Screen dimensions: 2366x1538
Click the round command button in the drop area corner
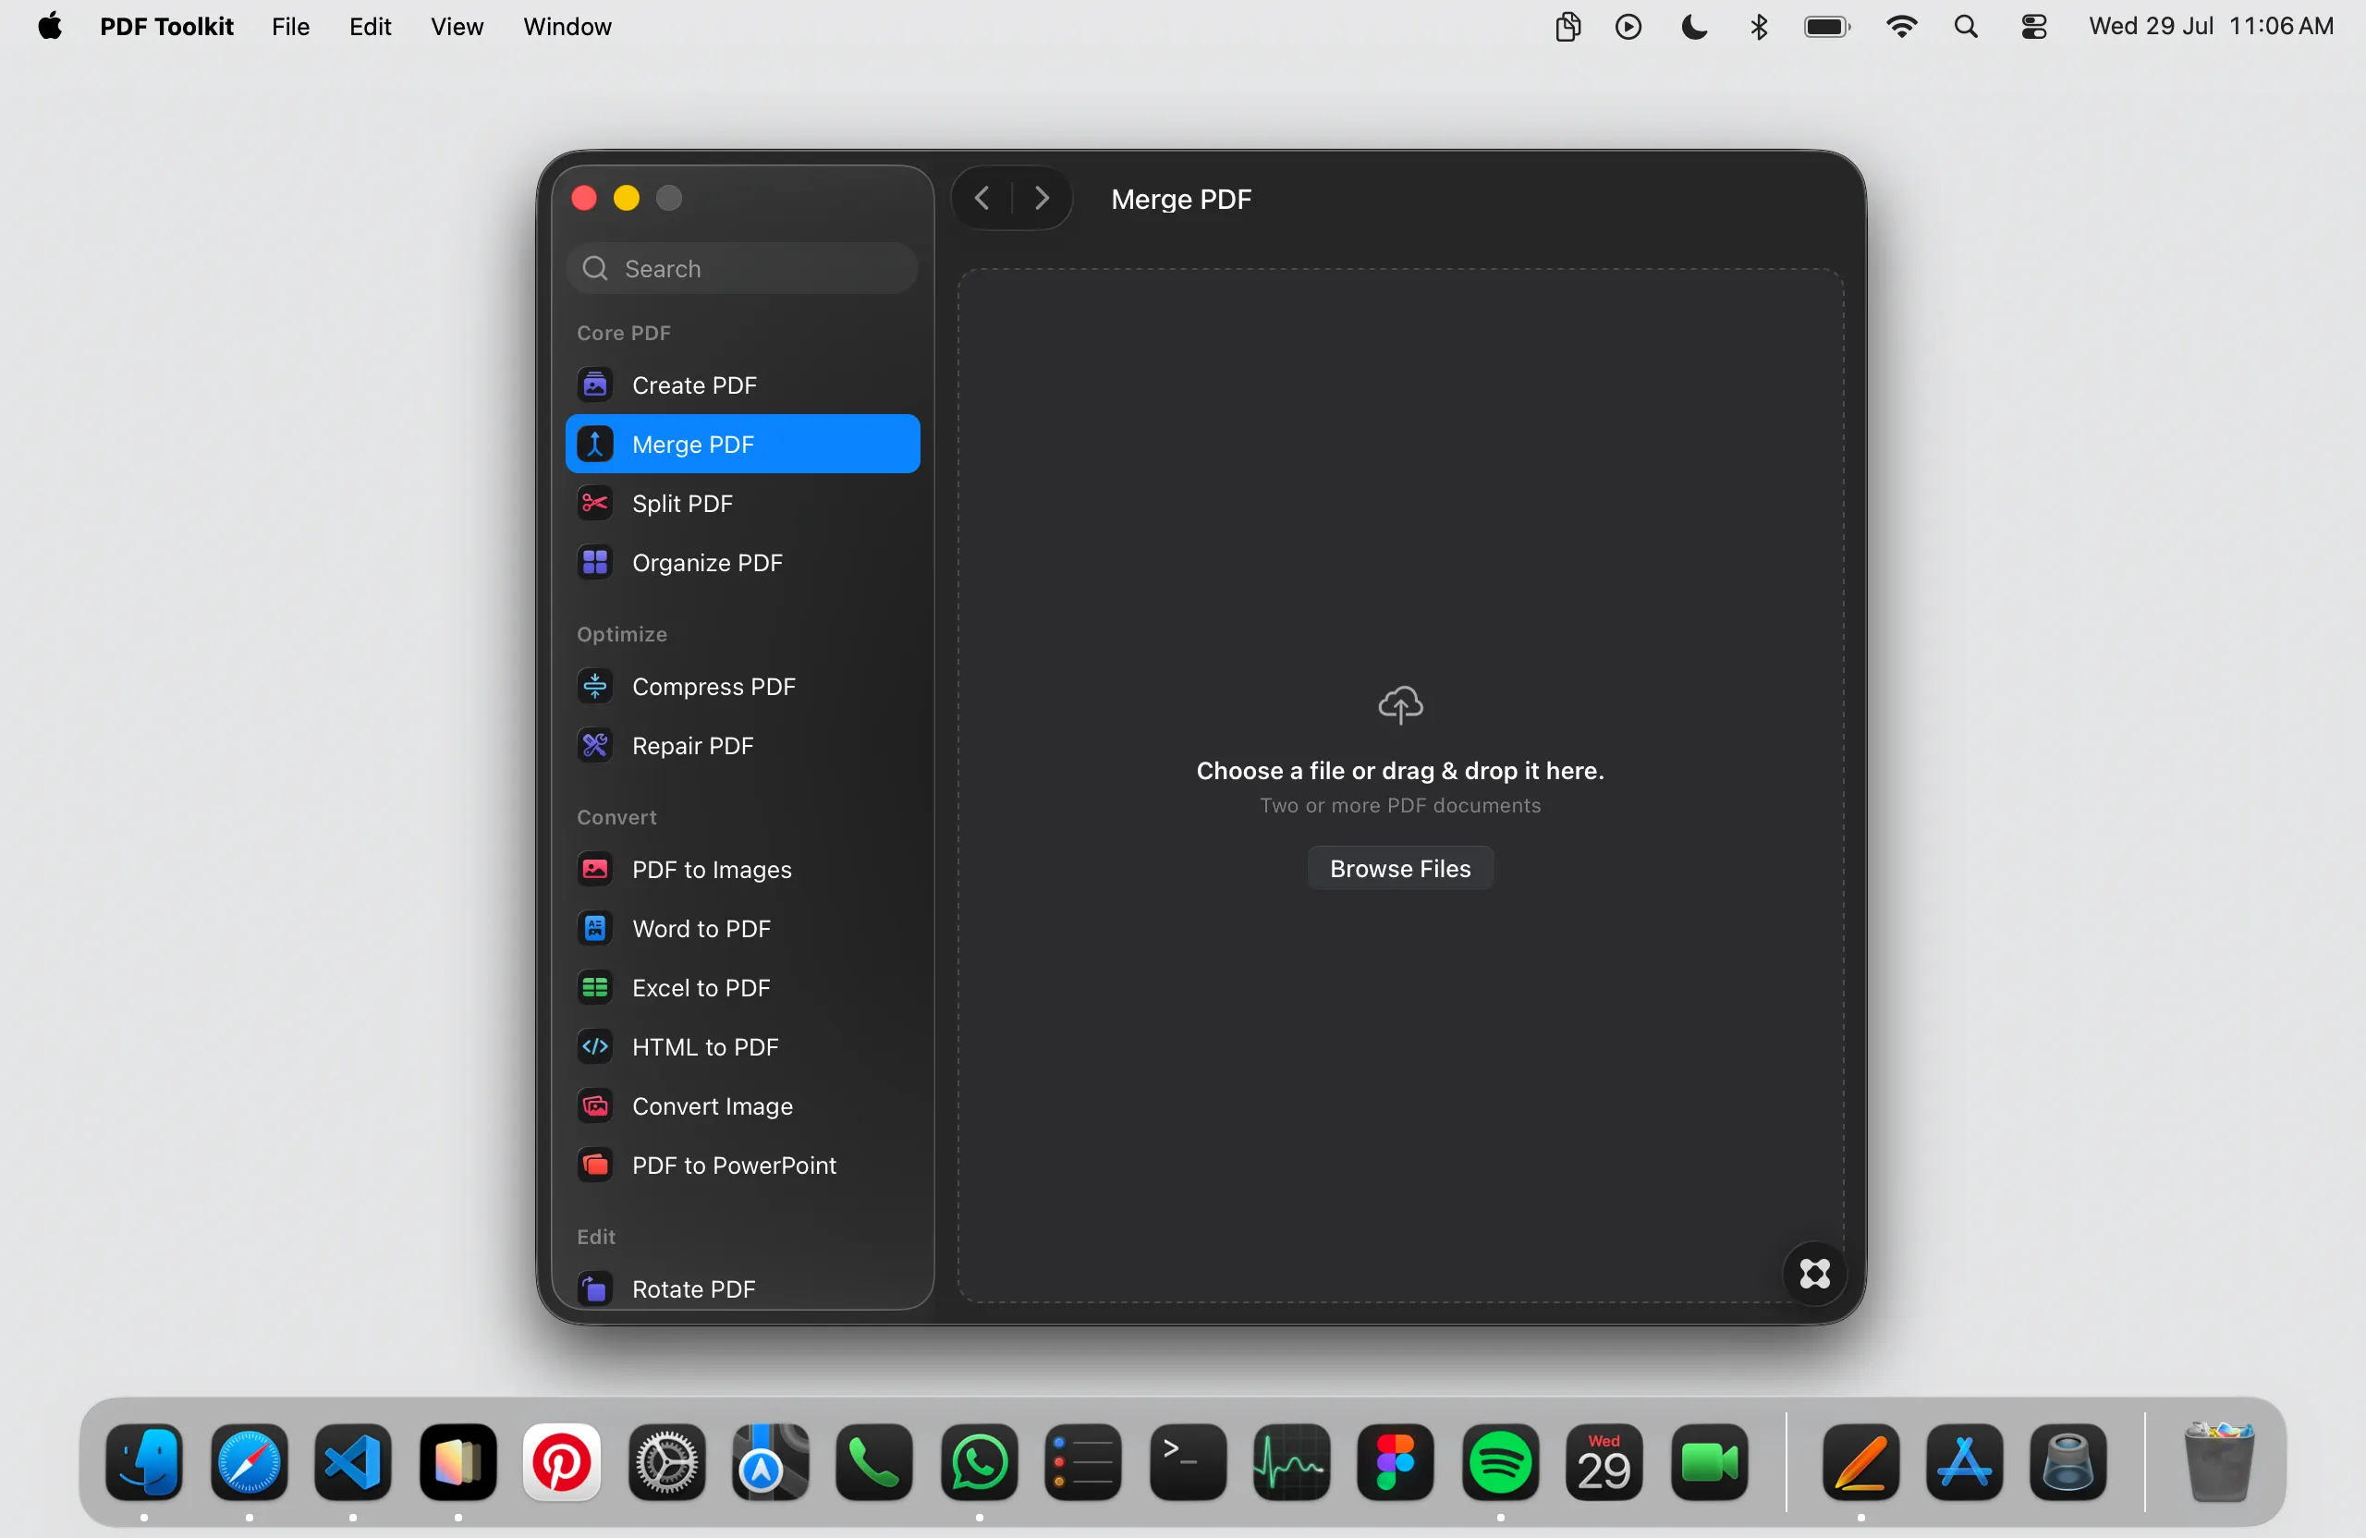point(1814,1274)
